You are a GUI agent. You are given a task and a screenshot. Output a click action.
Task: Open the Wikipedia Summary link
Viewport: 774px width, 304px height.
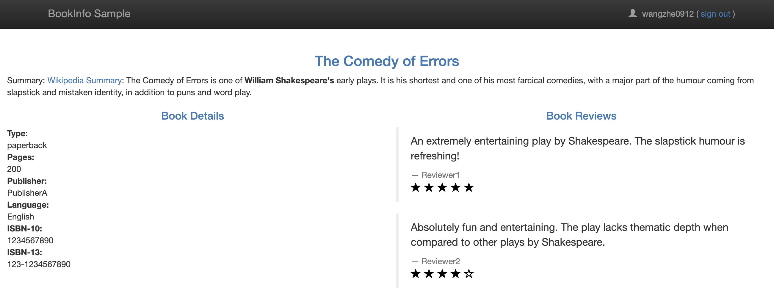point(84,81)
